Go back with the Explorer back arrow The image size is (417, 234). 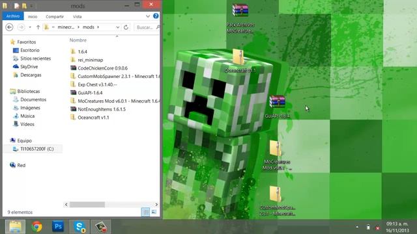9,27
